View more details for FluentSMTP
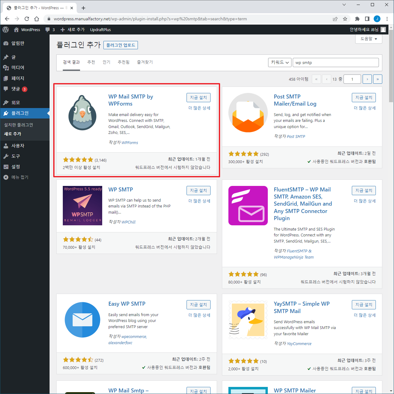394x394 pixels. coord(365,201)
